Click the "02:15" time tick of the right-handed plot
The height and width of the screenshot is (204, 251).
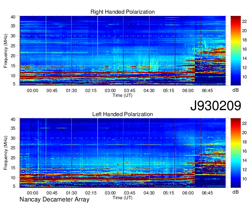coord(91,91)
